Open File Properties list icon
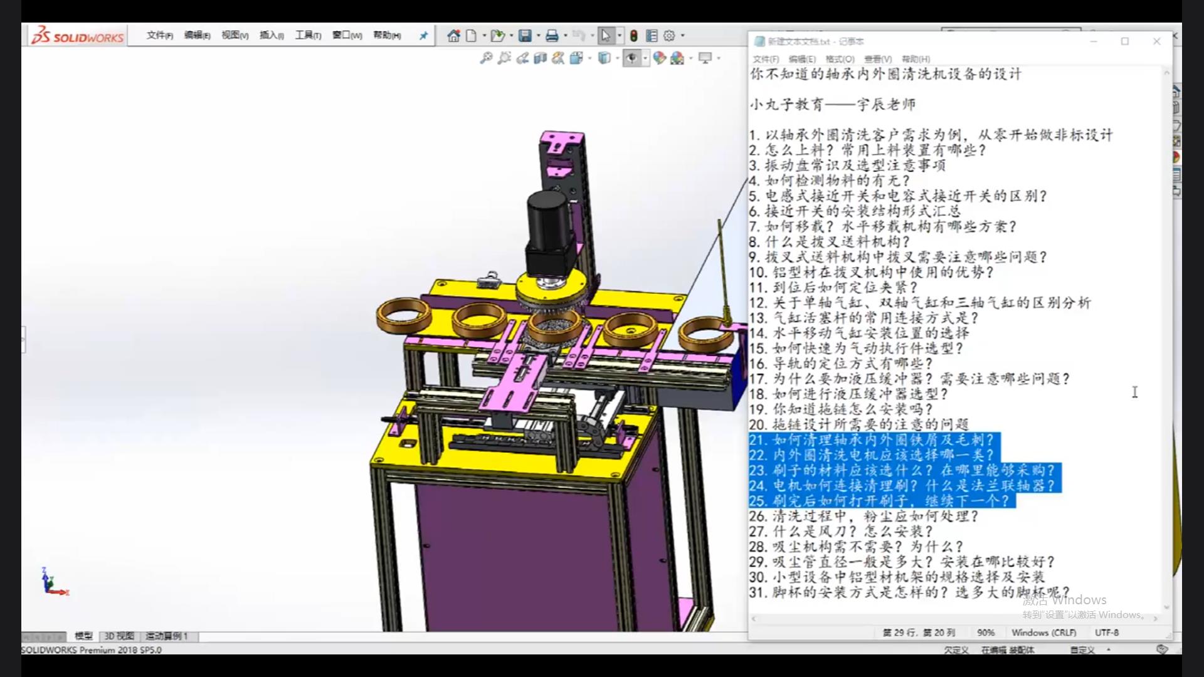The height and width of the screenshot is (677, 1204). [x=652, y=36]
